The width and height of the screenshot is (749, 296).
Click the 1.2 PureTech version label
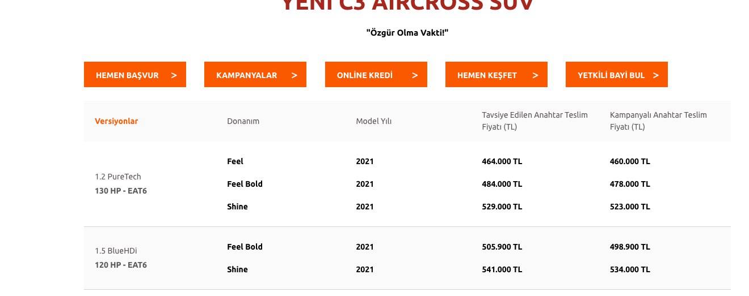point(118,177)
